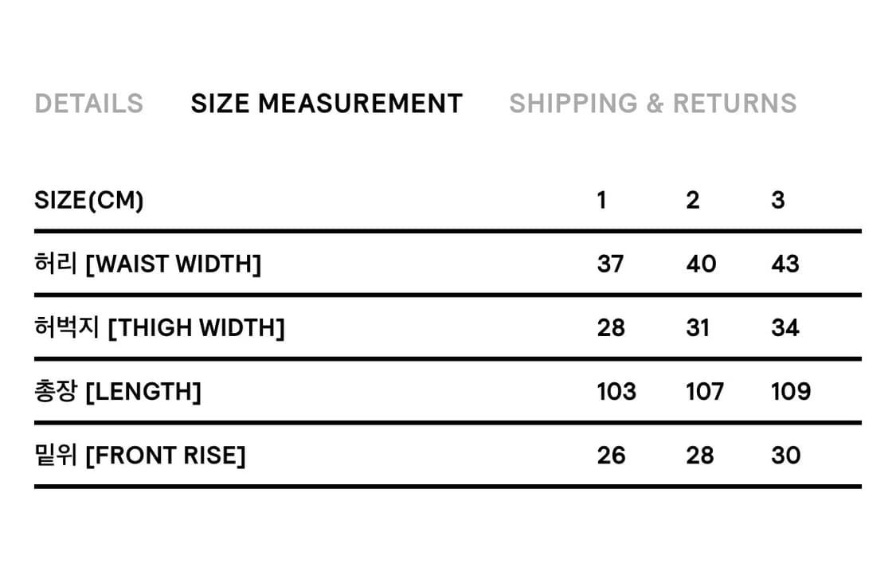Select the SIZE MEASUREMENT tab
Image resolution: width=896 pixels, height=587 pixels.
click(x=327, y=104)
